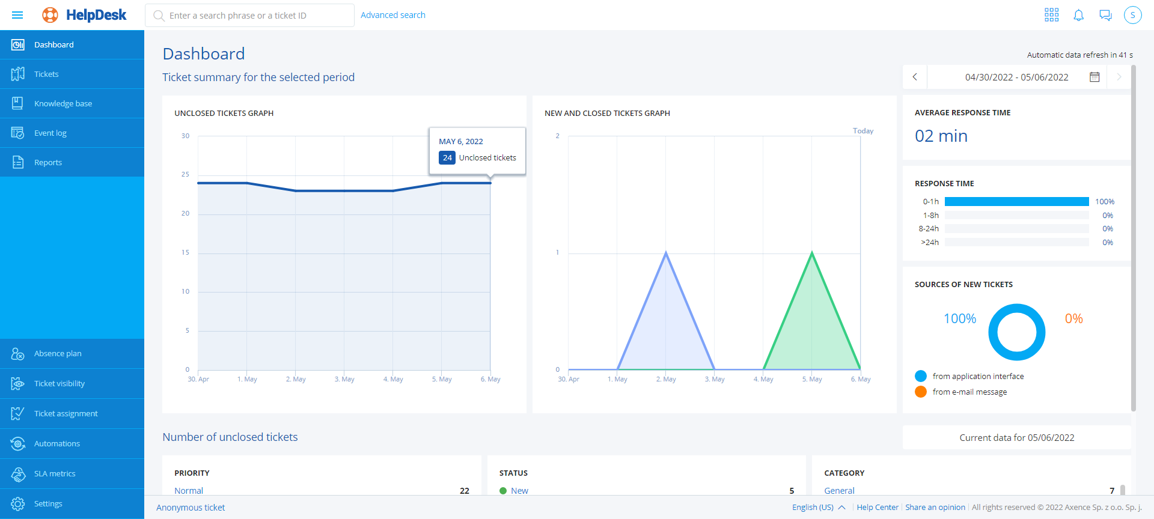The image size is (1154, 519).
Task: Click the hamburger menu icon
Action: pos(17,15)
